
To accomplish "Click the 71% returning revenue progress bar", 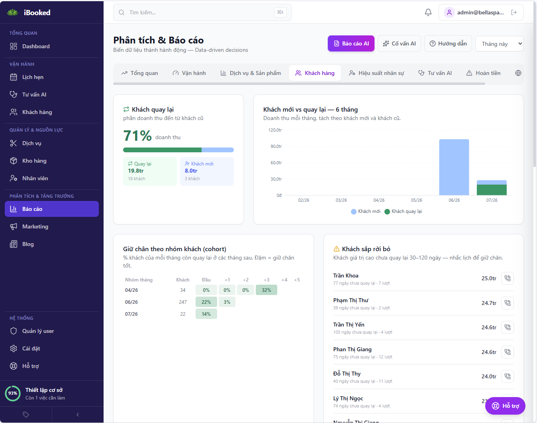I will tap(178, 150).
